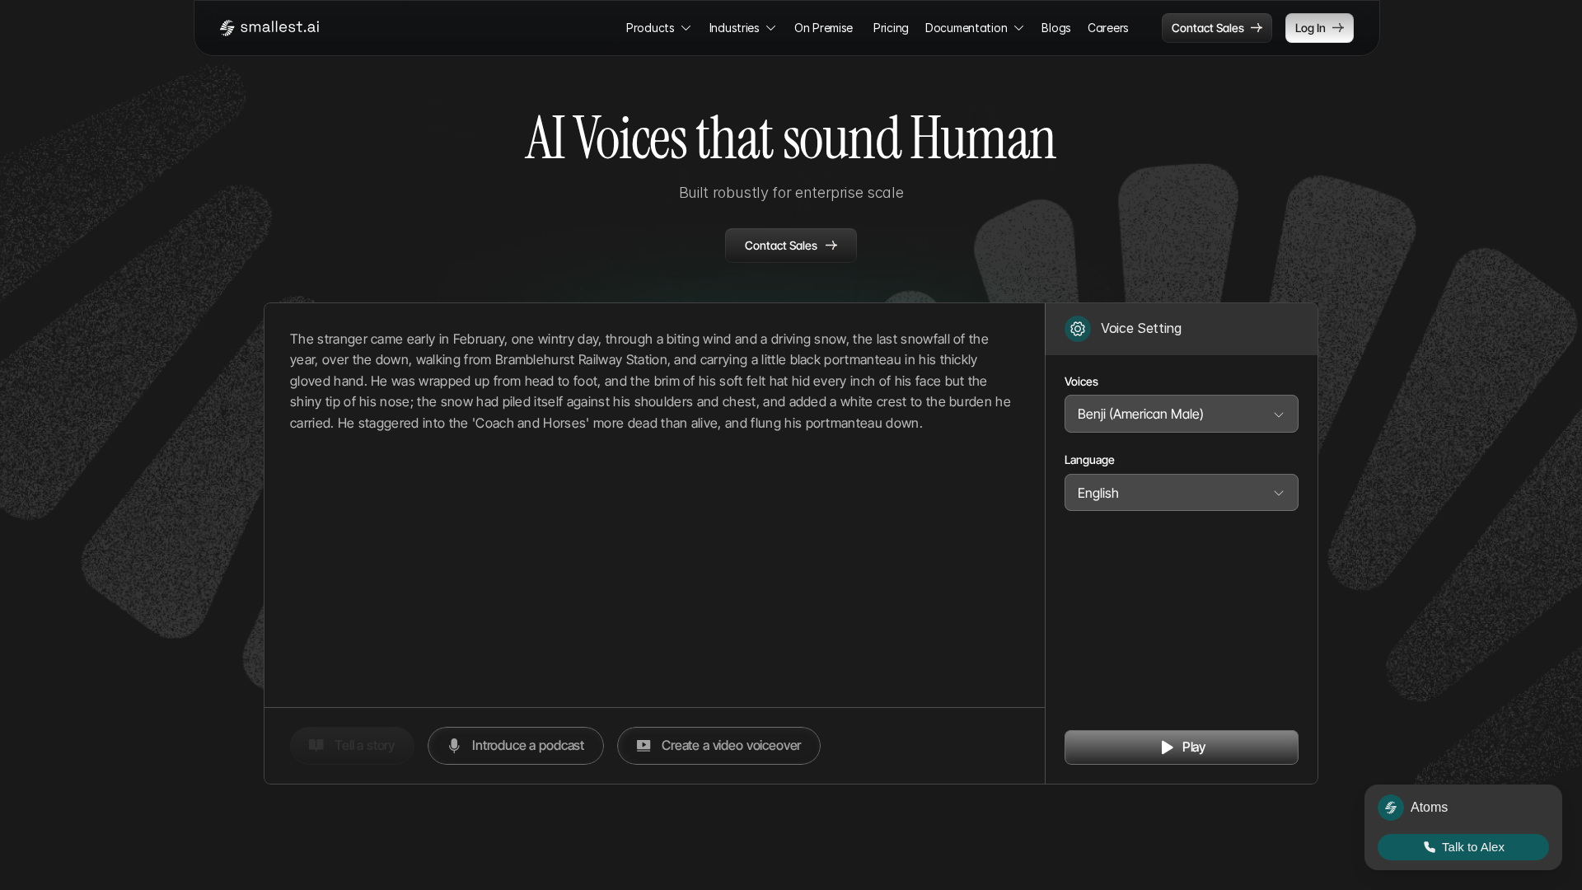Click the video icon in Create a video voiceover

[644, 746]
